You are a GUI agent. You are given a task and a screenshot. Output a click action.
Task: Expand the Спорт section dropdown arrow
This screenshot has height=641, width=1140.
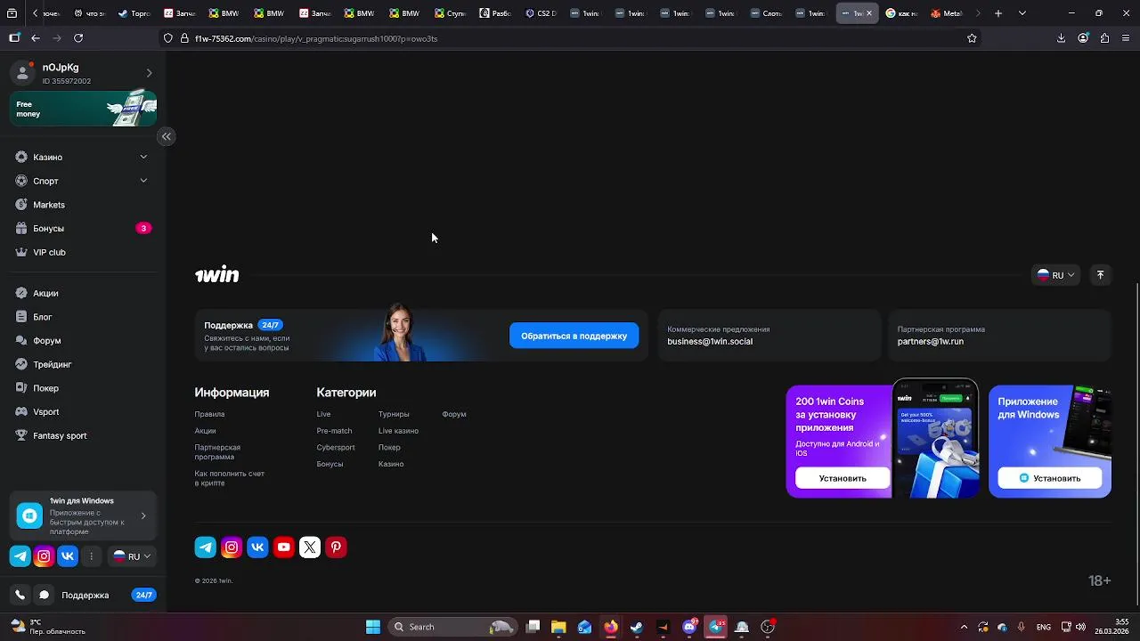tap(143, 181)
